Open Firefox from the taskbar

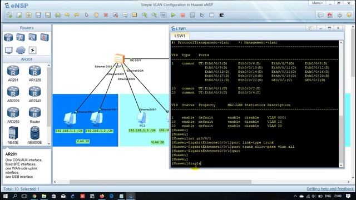pos(102,196)
